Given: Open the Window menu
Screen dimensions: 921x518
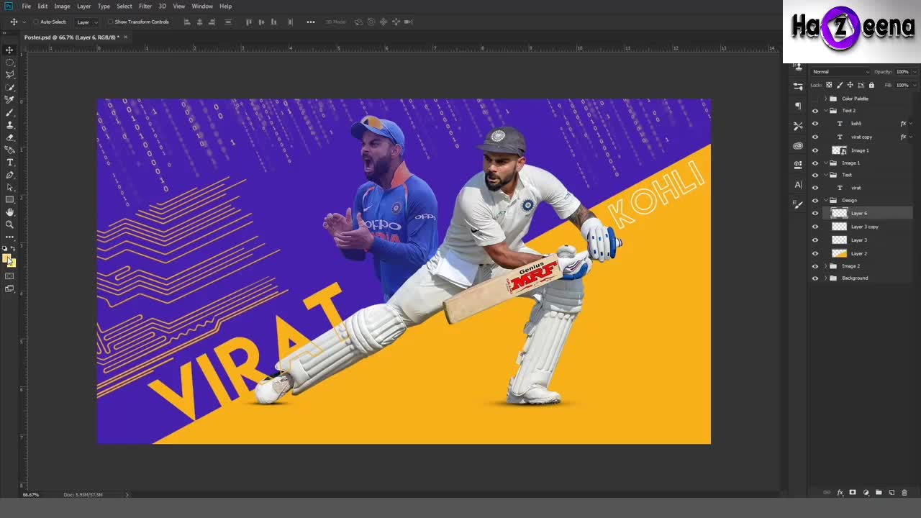Looking at the screenshot, I should pos(202,6).
